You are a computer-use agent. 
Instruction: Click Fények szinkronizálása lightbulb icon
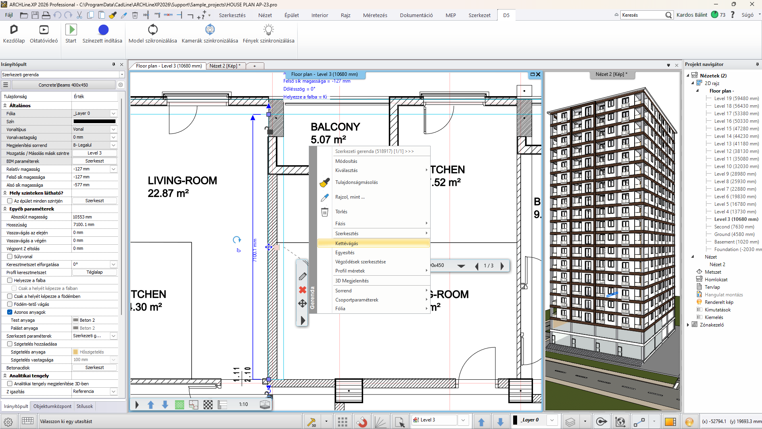(x=269, y=30)
